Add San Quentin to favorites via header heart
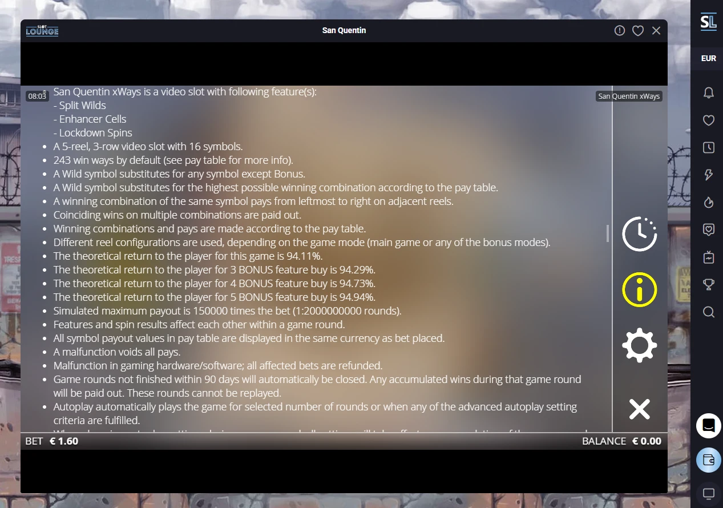The width and height of the screenshot is (723, 508). [x=638, y=31]
